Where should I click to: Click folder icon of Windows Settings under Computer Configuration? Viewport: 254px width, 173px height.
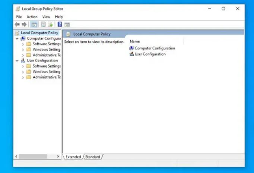tap(29, 49)
